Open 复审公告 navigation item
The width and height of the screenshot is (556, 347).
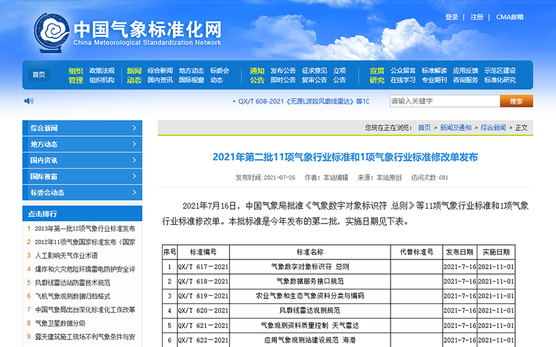(315, 80)
